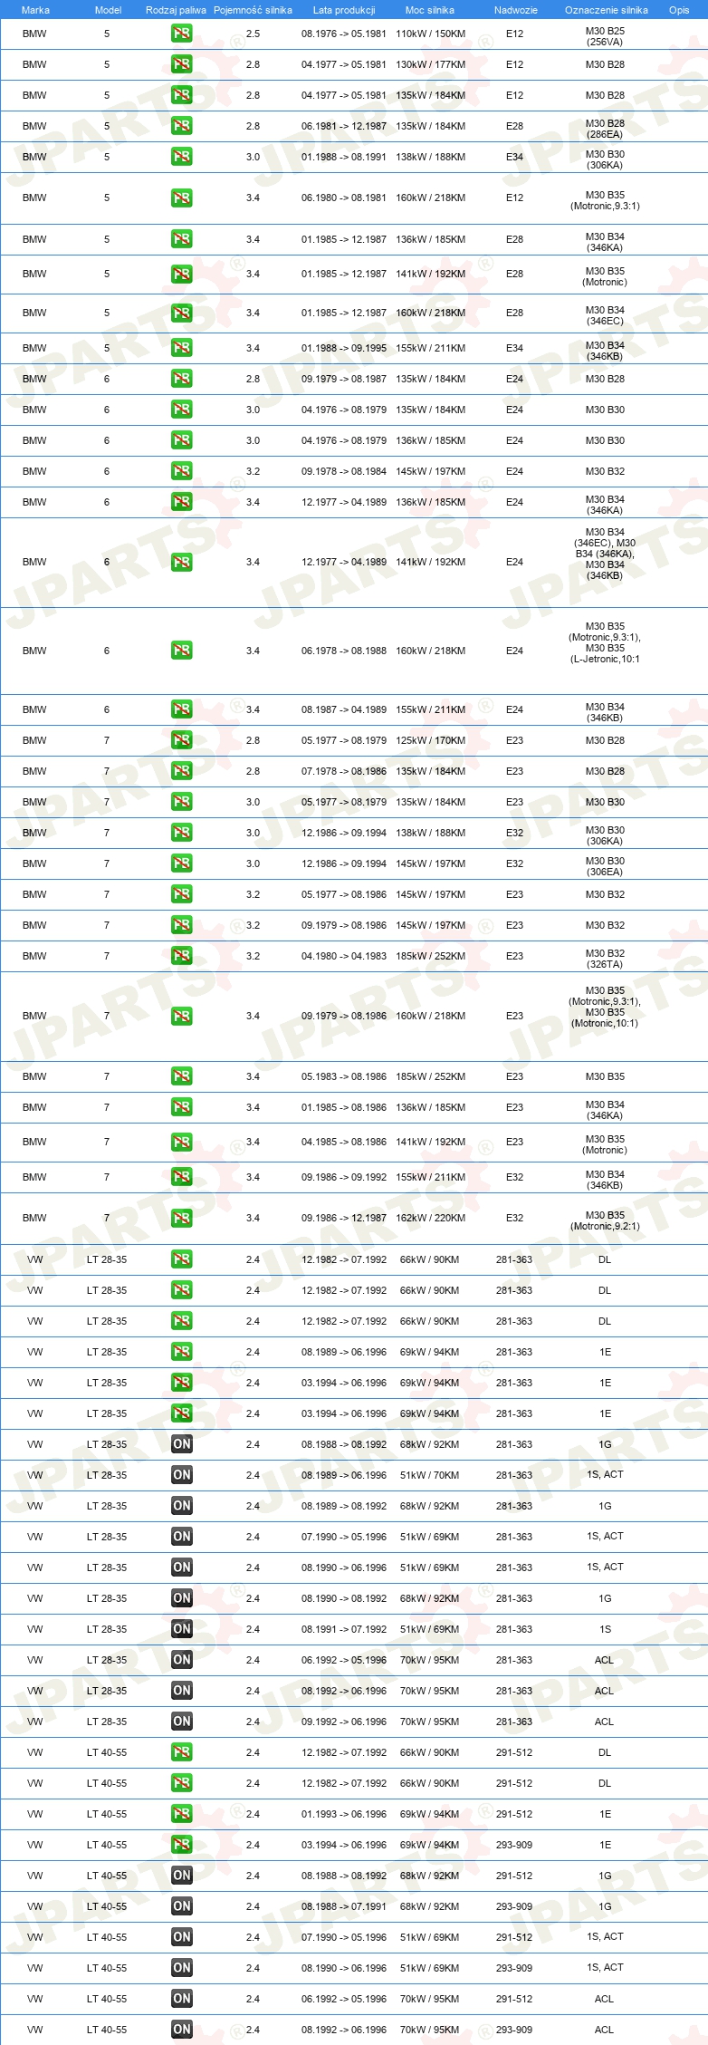The image size is (708, 2045).
Task: Click engine code M30 B30 (306EA)
Action: (605, 866)
